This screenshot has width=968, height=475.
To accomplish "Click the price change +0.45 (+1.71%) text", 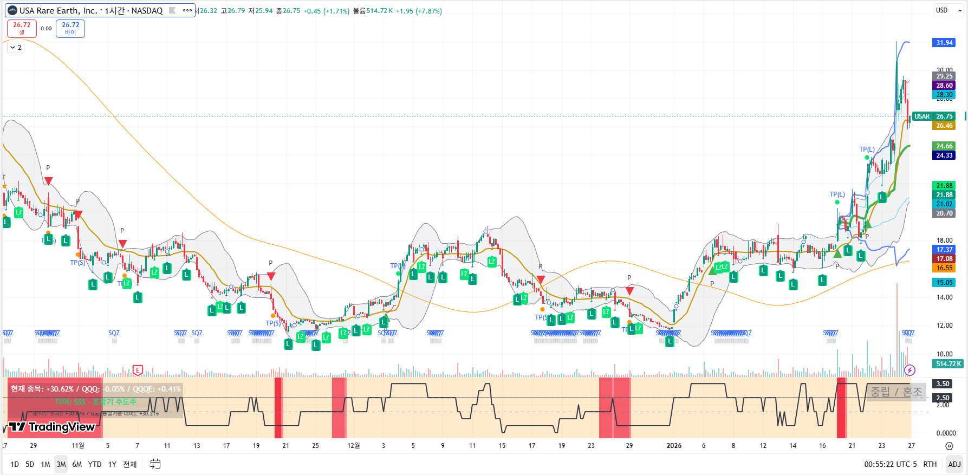I will (x=326, y=11).
